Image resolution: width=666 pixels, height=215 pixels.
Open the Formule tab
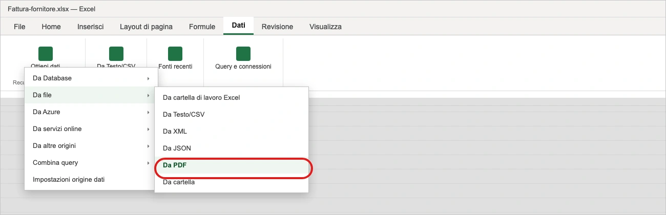tap(202, 27)
